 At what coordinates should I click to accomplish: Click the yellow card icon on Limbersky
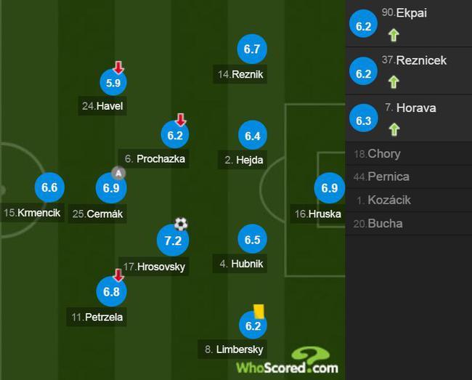coord(259,312)
